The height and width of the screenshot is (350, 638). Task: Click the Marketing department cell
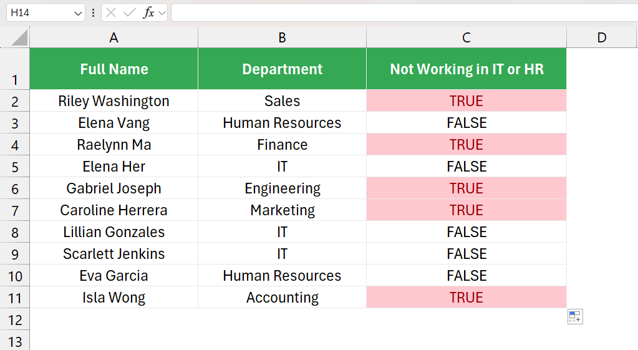pos(283,210)
